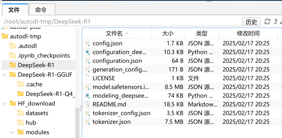Select the file name configuration_dee...

point(120,52)
